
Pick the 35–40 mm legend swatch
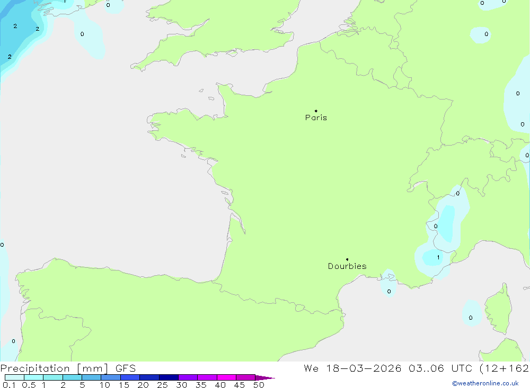(207, 377)
